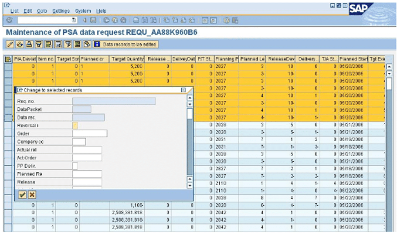Open the Edit menu
Screen dimensions: 397x235
point(27,11)
